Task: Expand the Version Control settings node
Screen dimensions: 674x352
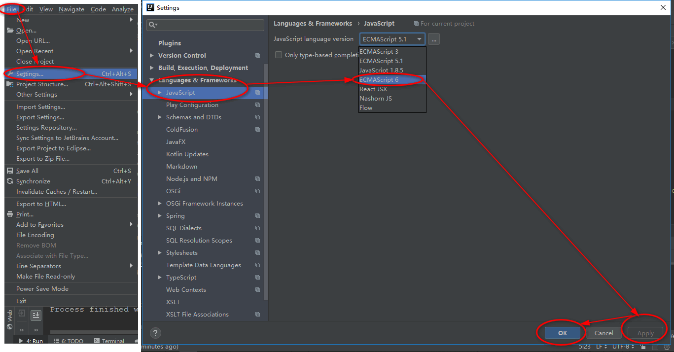Action: tap(152, 56)
